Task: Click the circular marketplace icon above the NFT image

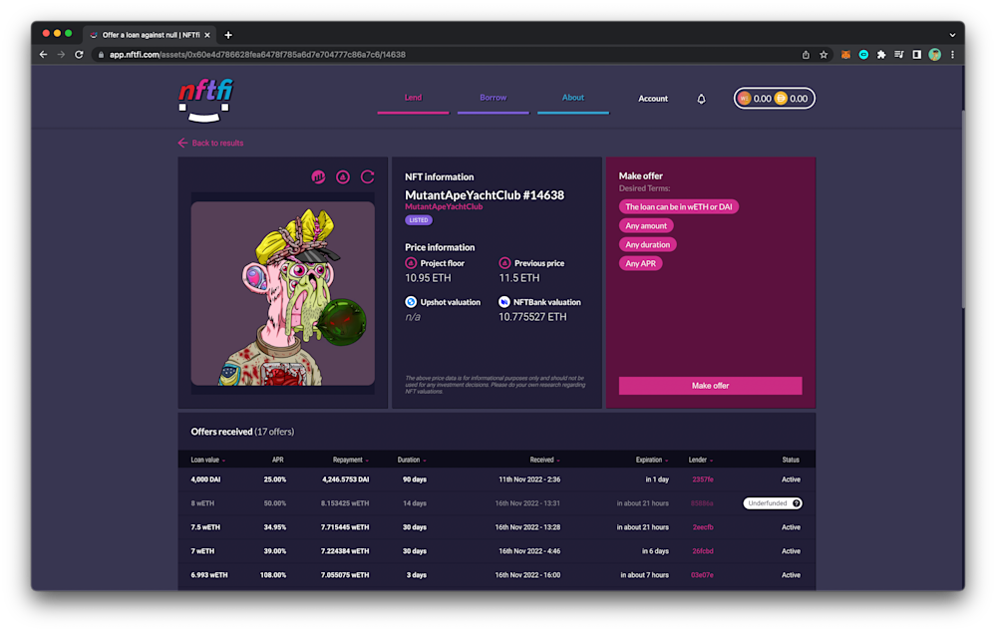Action: point(343,176)
